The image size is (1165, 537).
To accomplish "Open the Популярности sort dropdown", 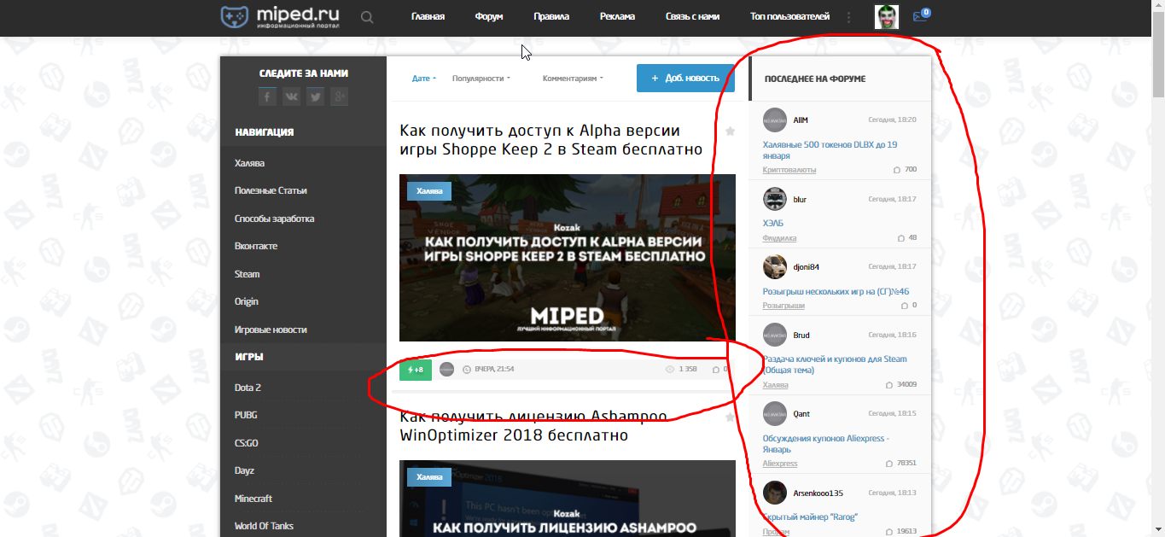I will tap(481, 79).
